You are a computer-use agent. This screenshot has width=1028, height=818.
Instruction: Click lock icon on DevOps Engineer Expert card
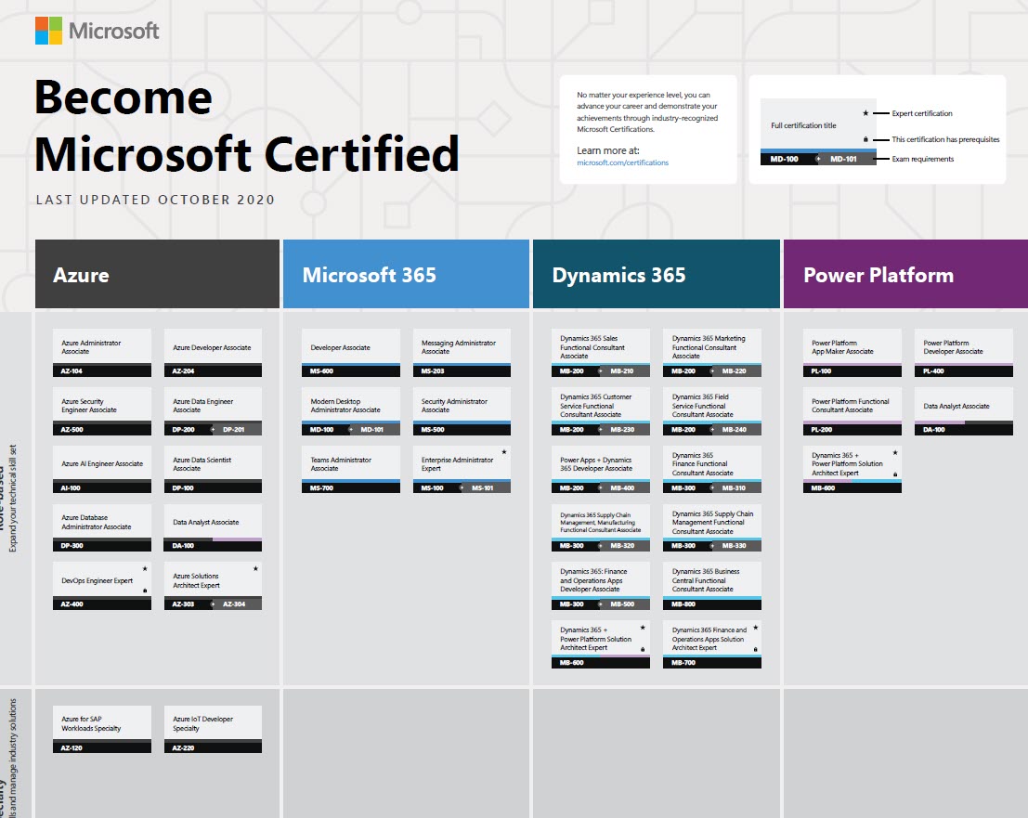point(145,591)
